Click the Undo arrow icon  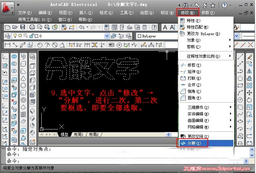tap(81, 27)
